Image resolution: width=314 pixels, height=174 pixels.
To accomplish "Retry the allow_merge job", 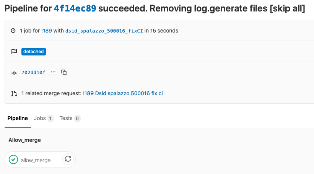I will coord(68,159).
